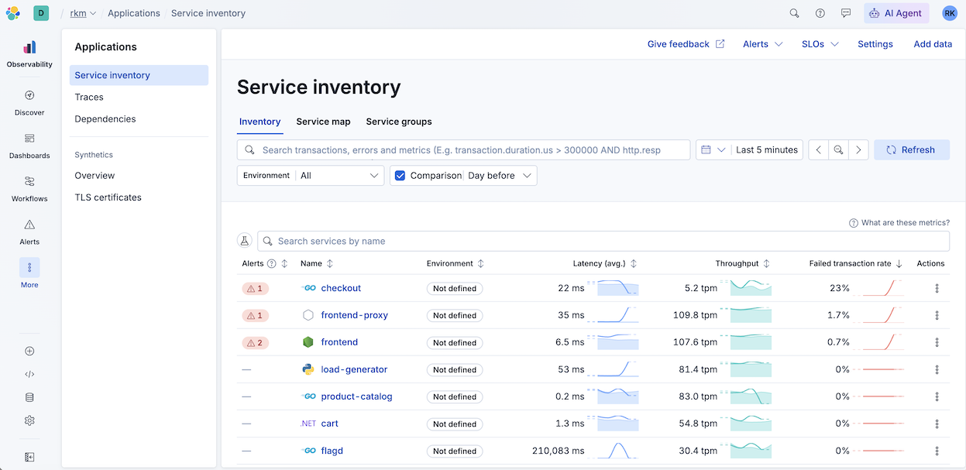Click the Last 5 minutes time range
966x470 pixels.
click(x=767, y=150)
